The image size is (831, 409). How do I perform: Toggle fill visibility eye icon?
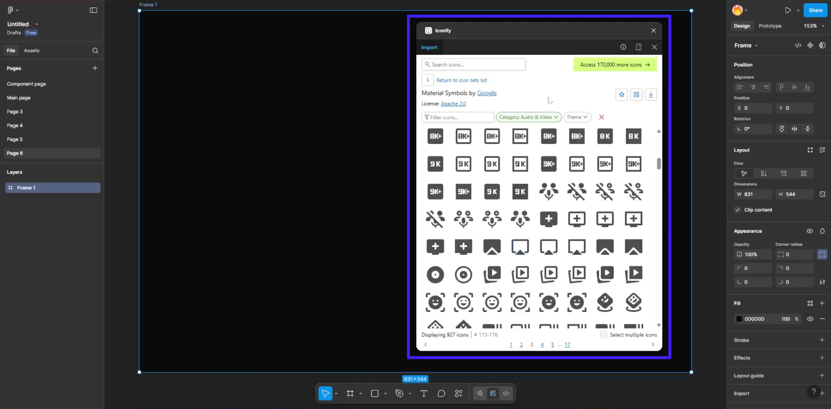pos(810,319)
